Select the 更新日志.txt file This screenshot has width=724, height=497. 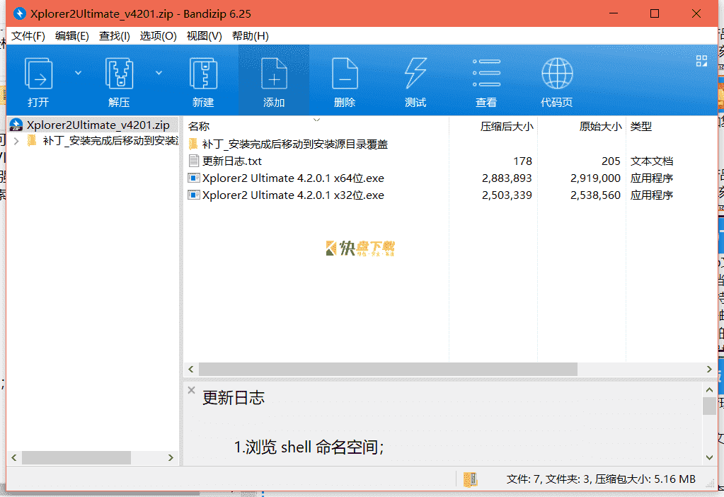pos(232,161)
